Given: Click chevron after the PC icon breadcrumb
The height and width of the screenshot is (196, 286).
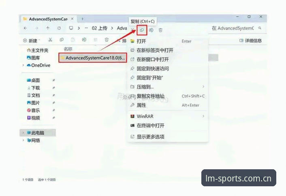Looking at the screenshot, I should 79,28.
